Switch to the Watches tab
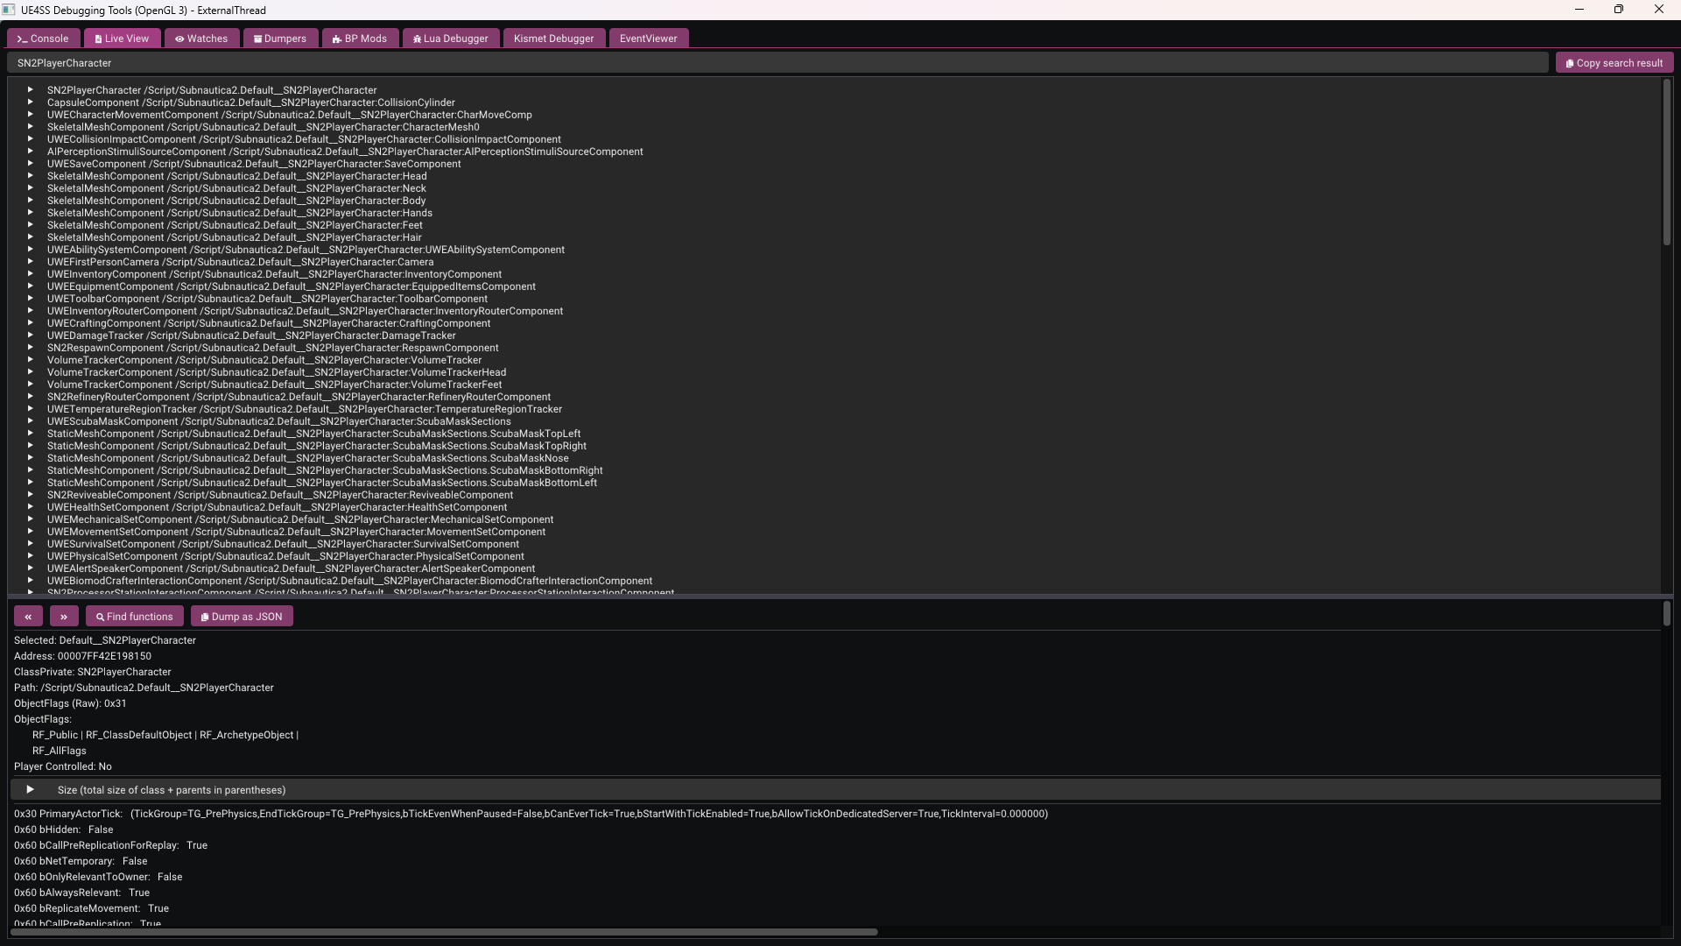 pos(201,39)
